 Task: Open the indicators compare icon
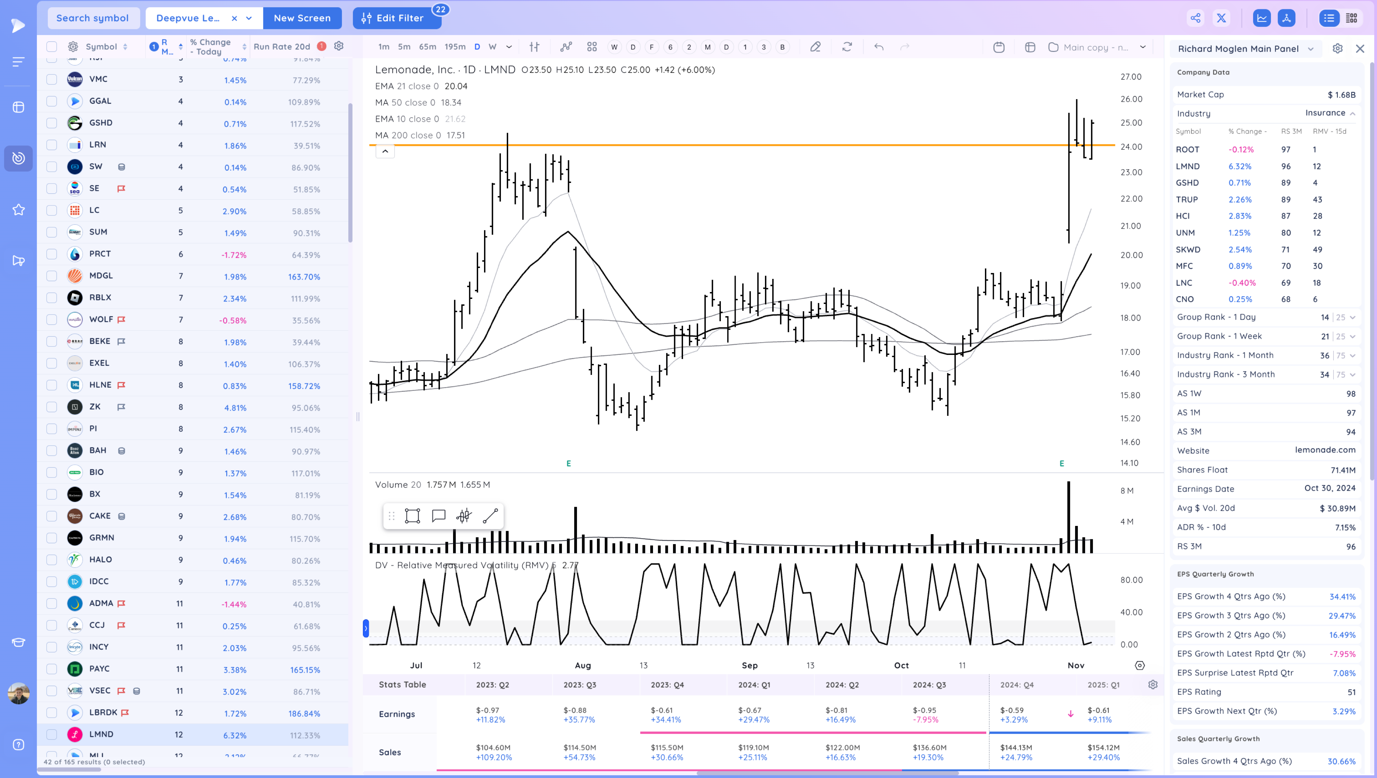click(566, 47)
